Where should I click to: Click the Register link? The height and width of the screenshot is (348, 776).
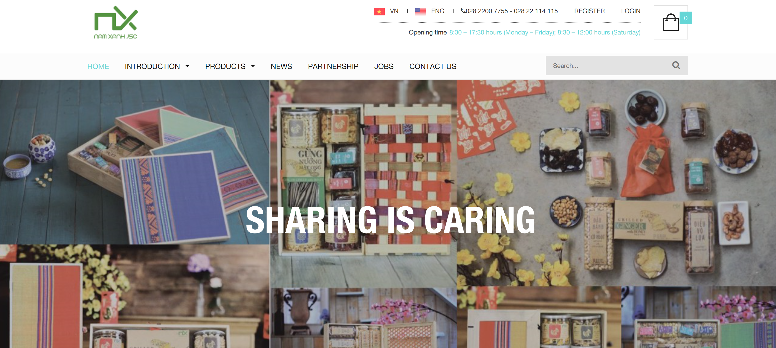589,11
